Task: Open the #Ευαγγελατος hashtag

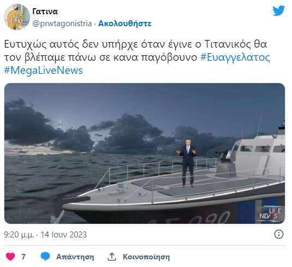Action: point(235,57)
